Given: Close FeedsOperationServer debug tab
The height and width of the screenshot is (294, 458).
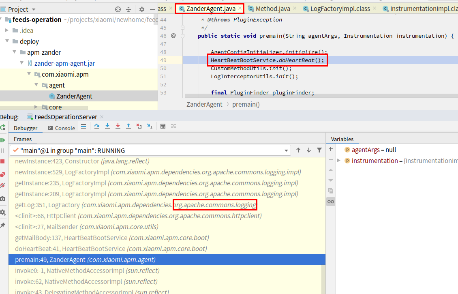Looking at the screenshot, I should click(102, 117).
